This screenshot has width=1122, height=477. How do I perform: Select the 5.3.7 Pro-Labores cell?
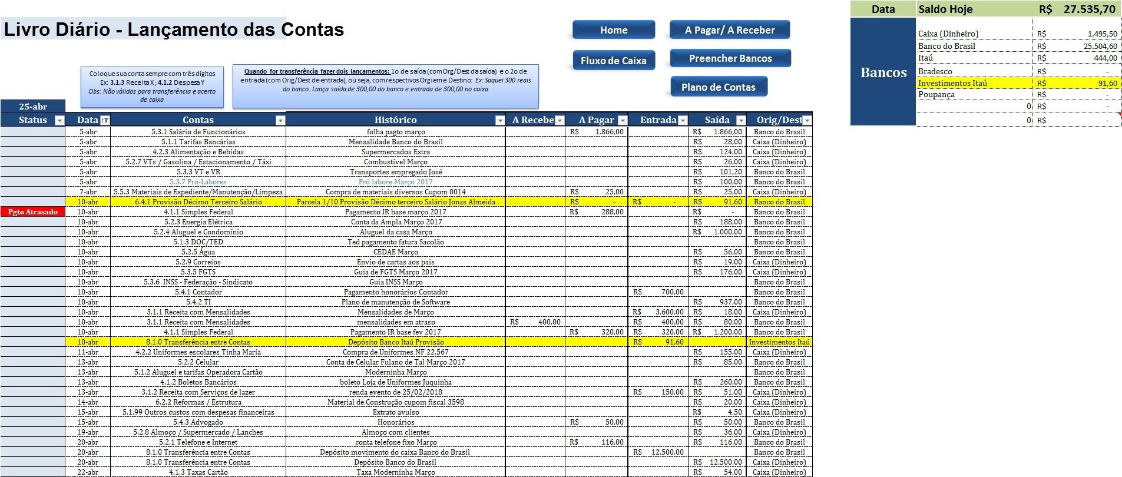tap(198, 182)
